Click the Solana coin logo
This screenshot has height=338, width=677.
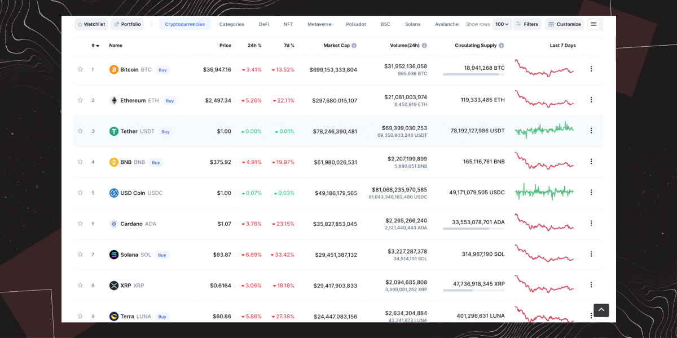[114, 255]
